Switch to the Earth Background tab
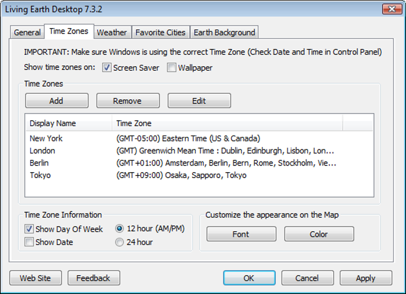Screen dimensions: 406x294 click(224, 32)
